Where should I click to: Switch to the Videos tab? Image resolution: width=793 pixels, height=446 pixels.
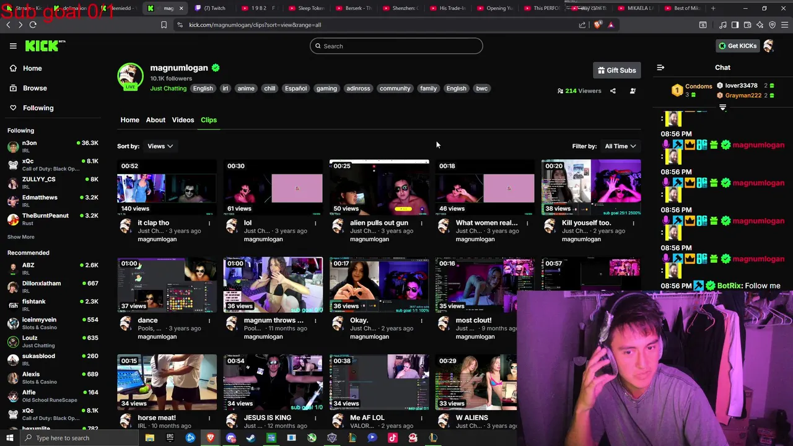[183, 120]
